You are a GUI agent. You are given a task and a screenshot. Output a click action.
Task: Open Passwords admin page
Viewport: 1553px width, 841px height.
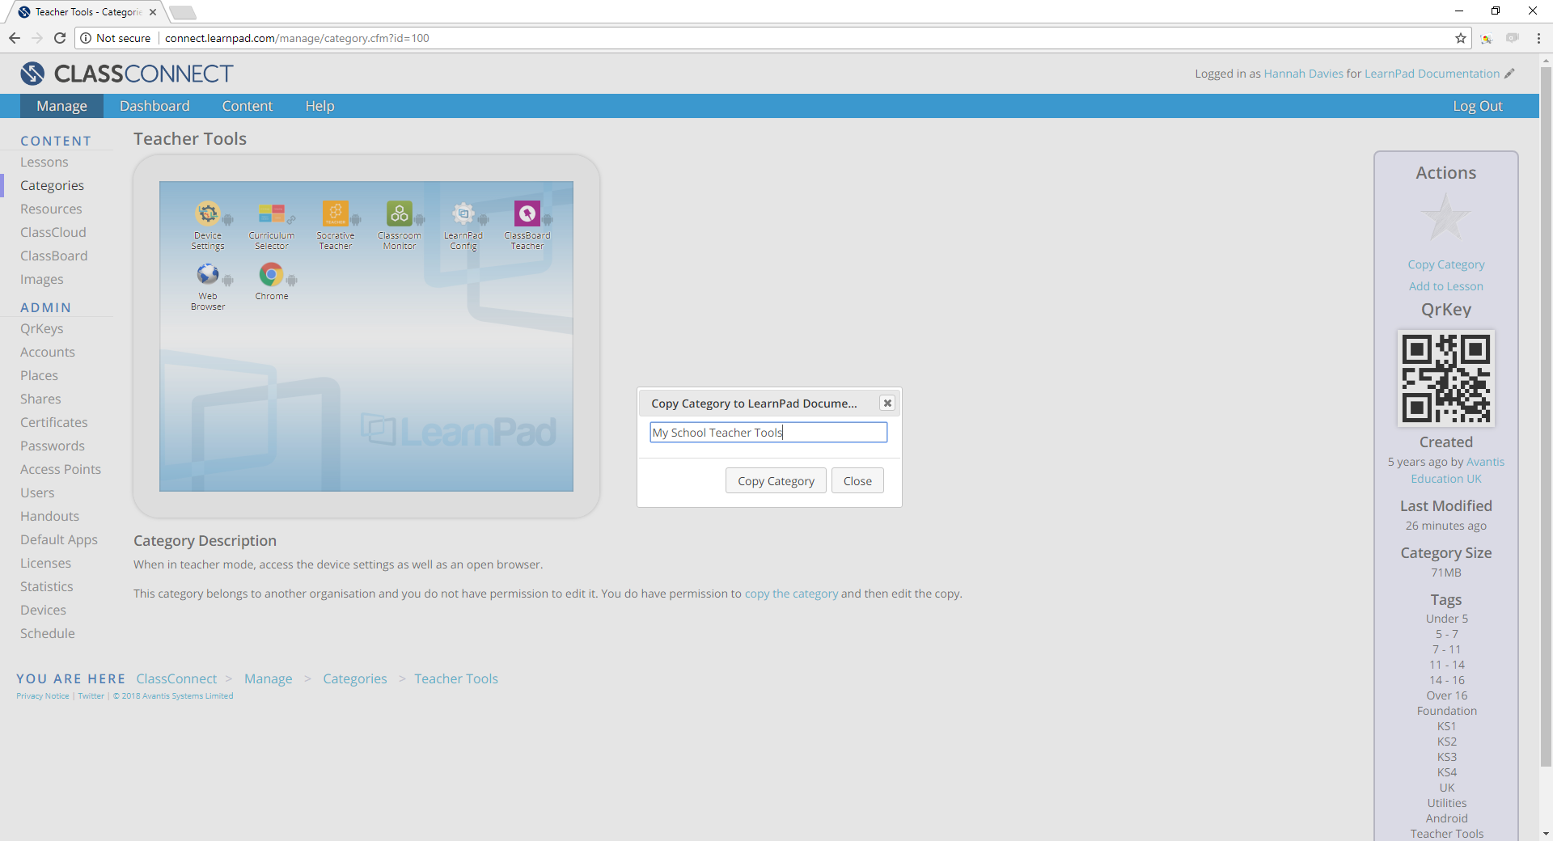coord(53,446)
